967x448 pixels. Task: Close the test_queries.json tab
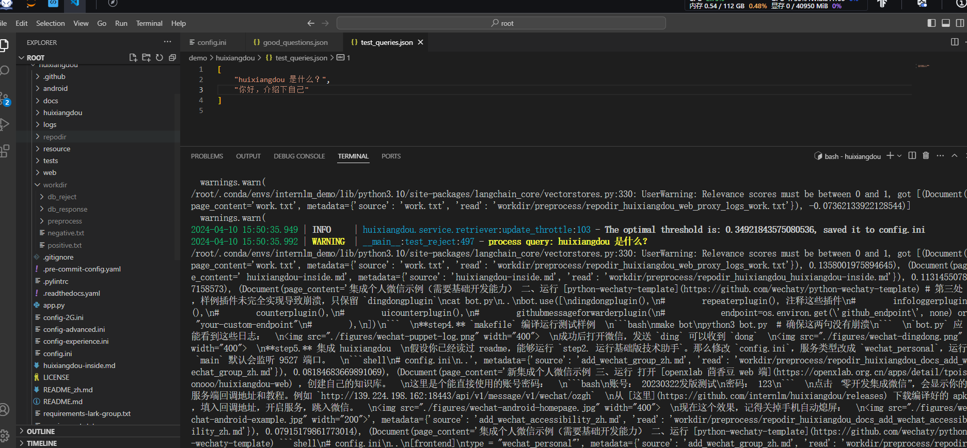pyautogui.click(x=421, y=42)
